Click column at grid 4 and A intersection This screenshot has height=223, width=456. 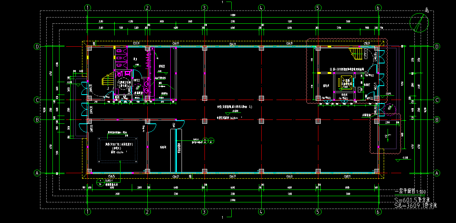click(262, 171)
